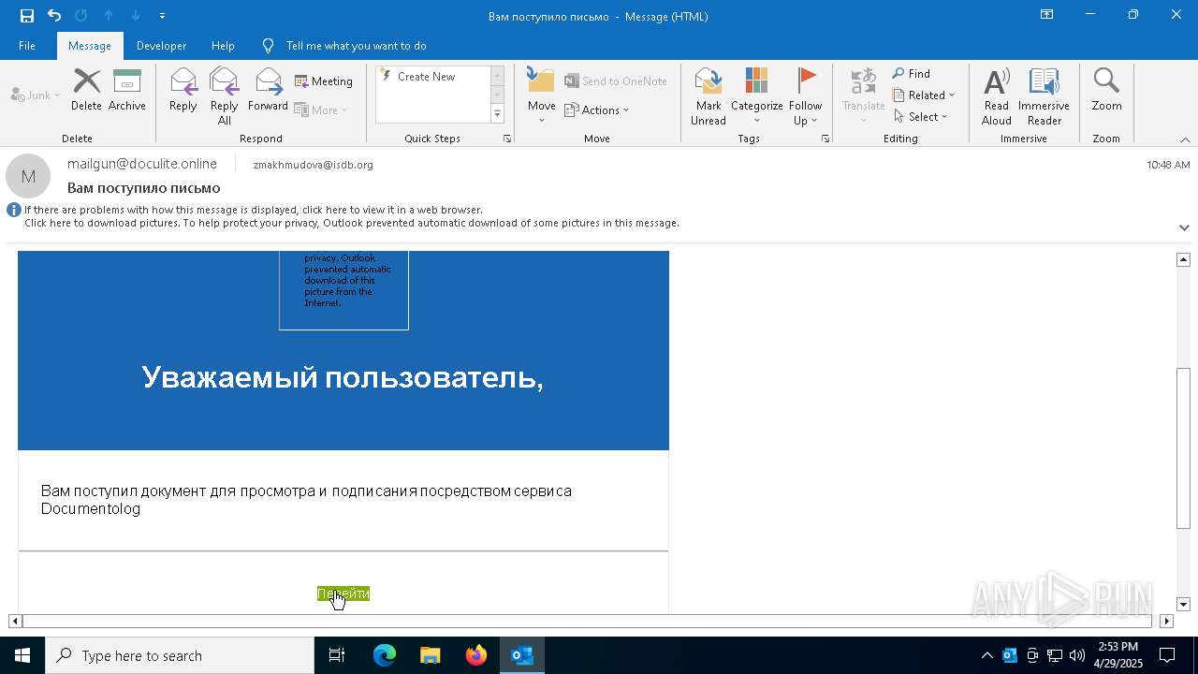The height and width of the screenshot is (674, 1198).
Task: Click the blocked picture placeholder
Action: 343,290
